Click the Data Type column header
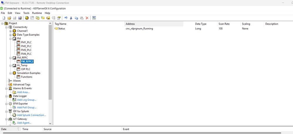 tap(205, 24)
